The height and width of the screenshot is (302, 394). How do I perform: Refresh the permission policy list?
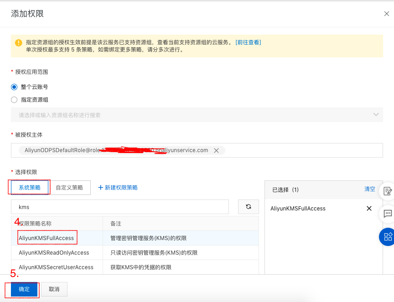click(x=248, y=207)
